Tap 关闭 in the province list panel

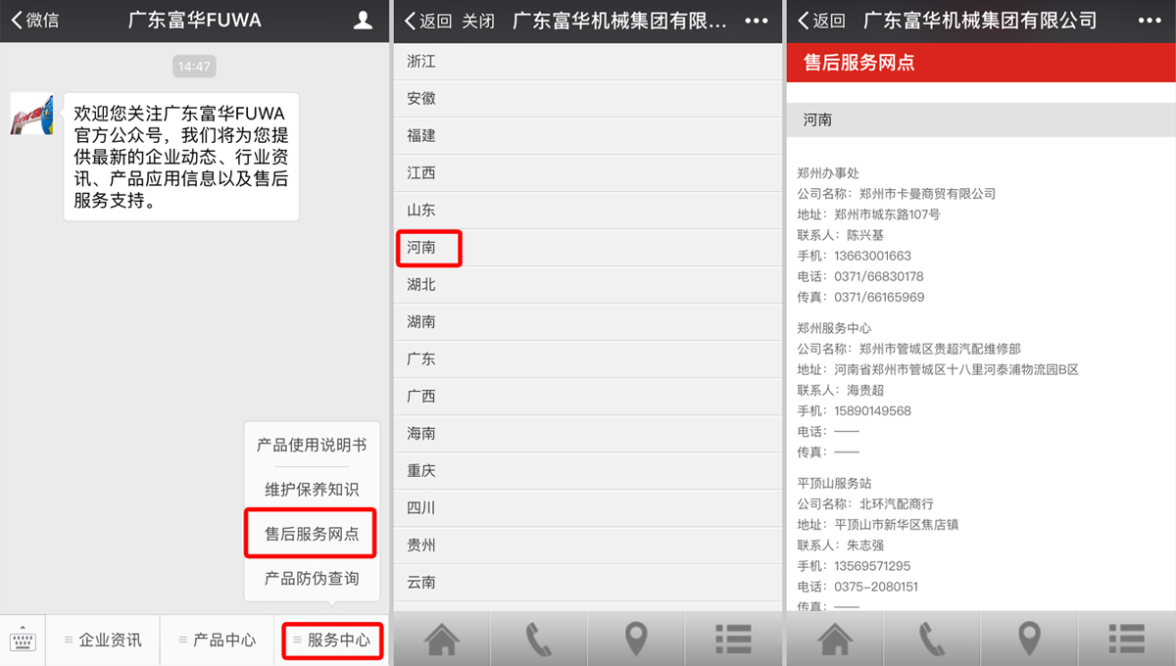click(x=478, y=21)
